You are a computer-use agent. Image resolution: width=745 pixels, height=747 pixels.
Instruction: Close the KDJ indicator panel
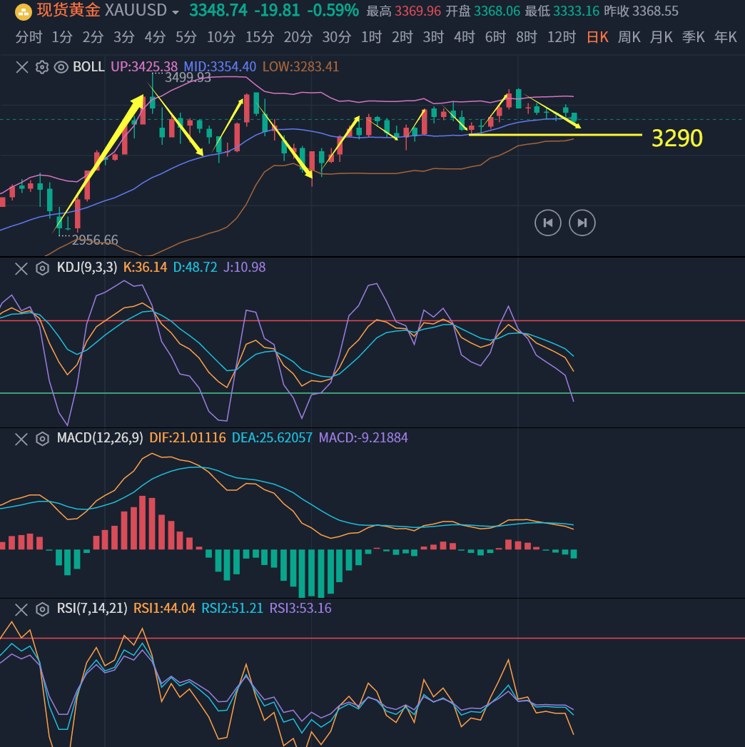[x=21, y=269]
